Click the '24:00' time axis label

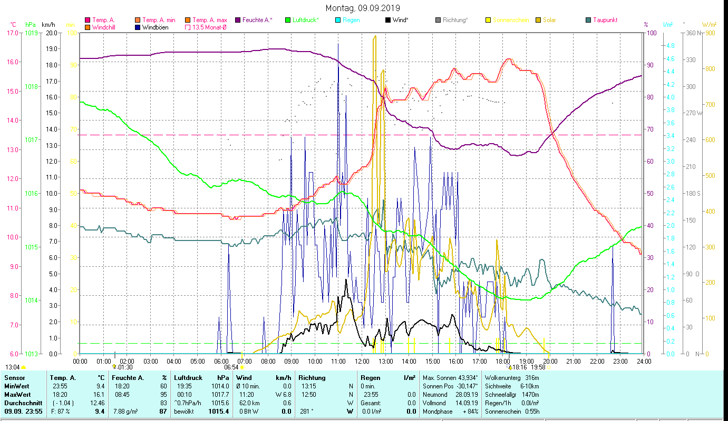click(x=644, y=361)
